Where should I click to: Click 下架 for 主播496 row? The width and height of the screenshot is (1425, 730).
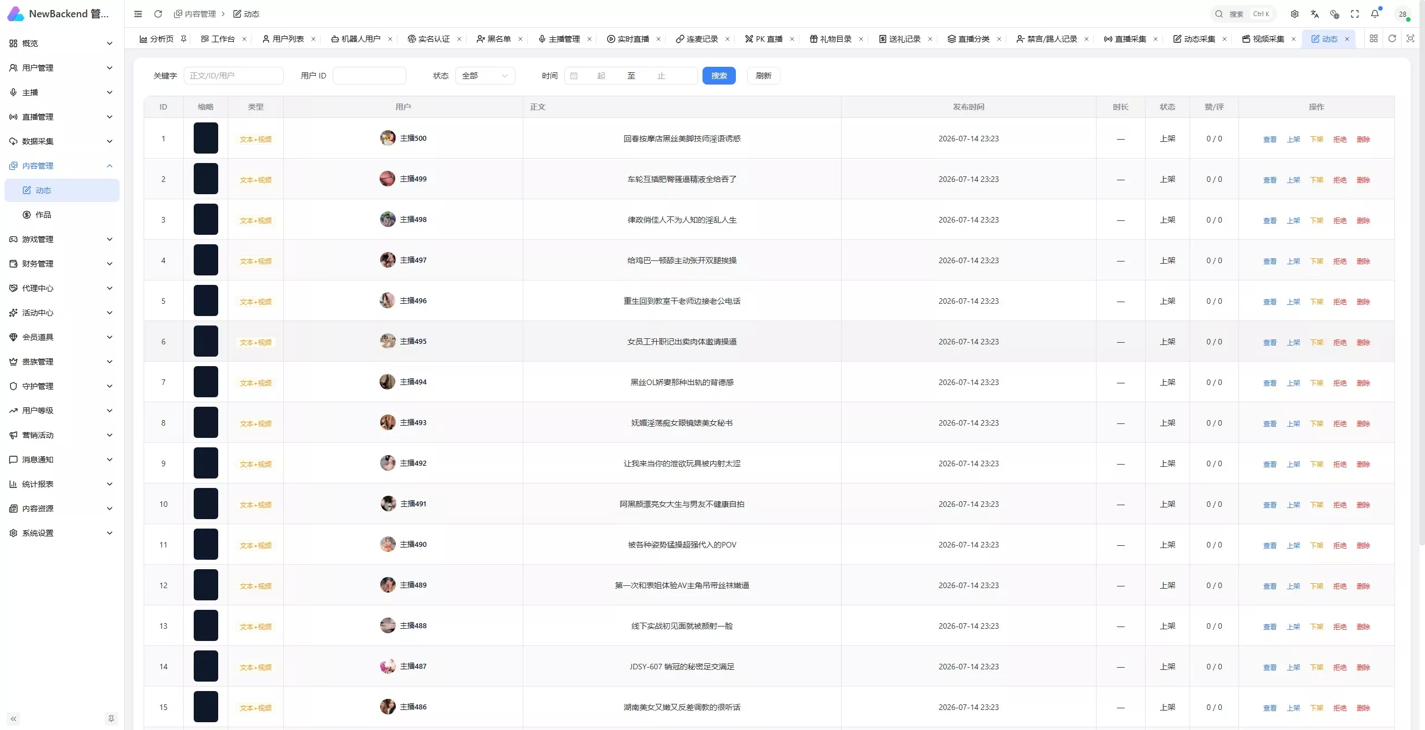click(x=1316, y=302)
